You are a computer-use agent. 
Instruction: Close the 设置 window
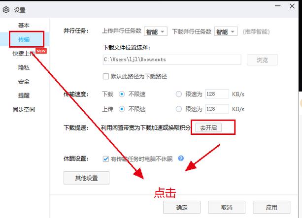292,6
